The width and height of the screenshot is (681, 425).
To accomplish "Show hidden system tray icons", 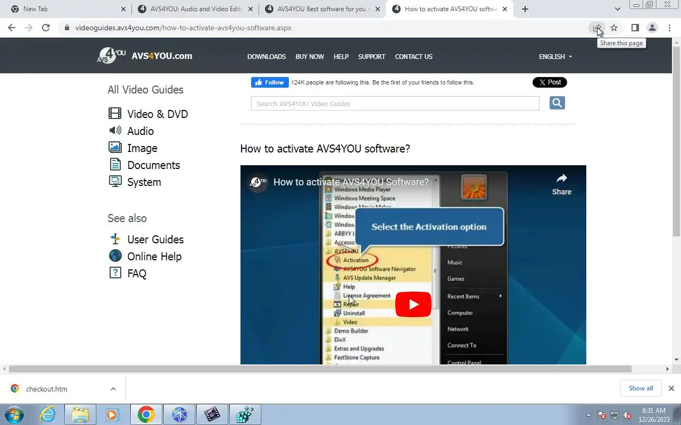I will tap(588, 415).
